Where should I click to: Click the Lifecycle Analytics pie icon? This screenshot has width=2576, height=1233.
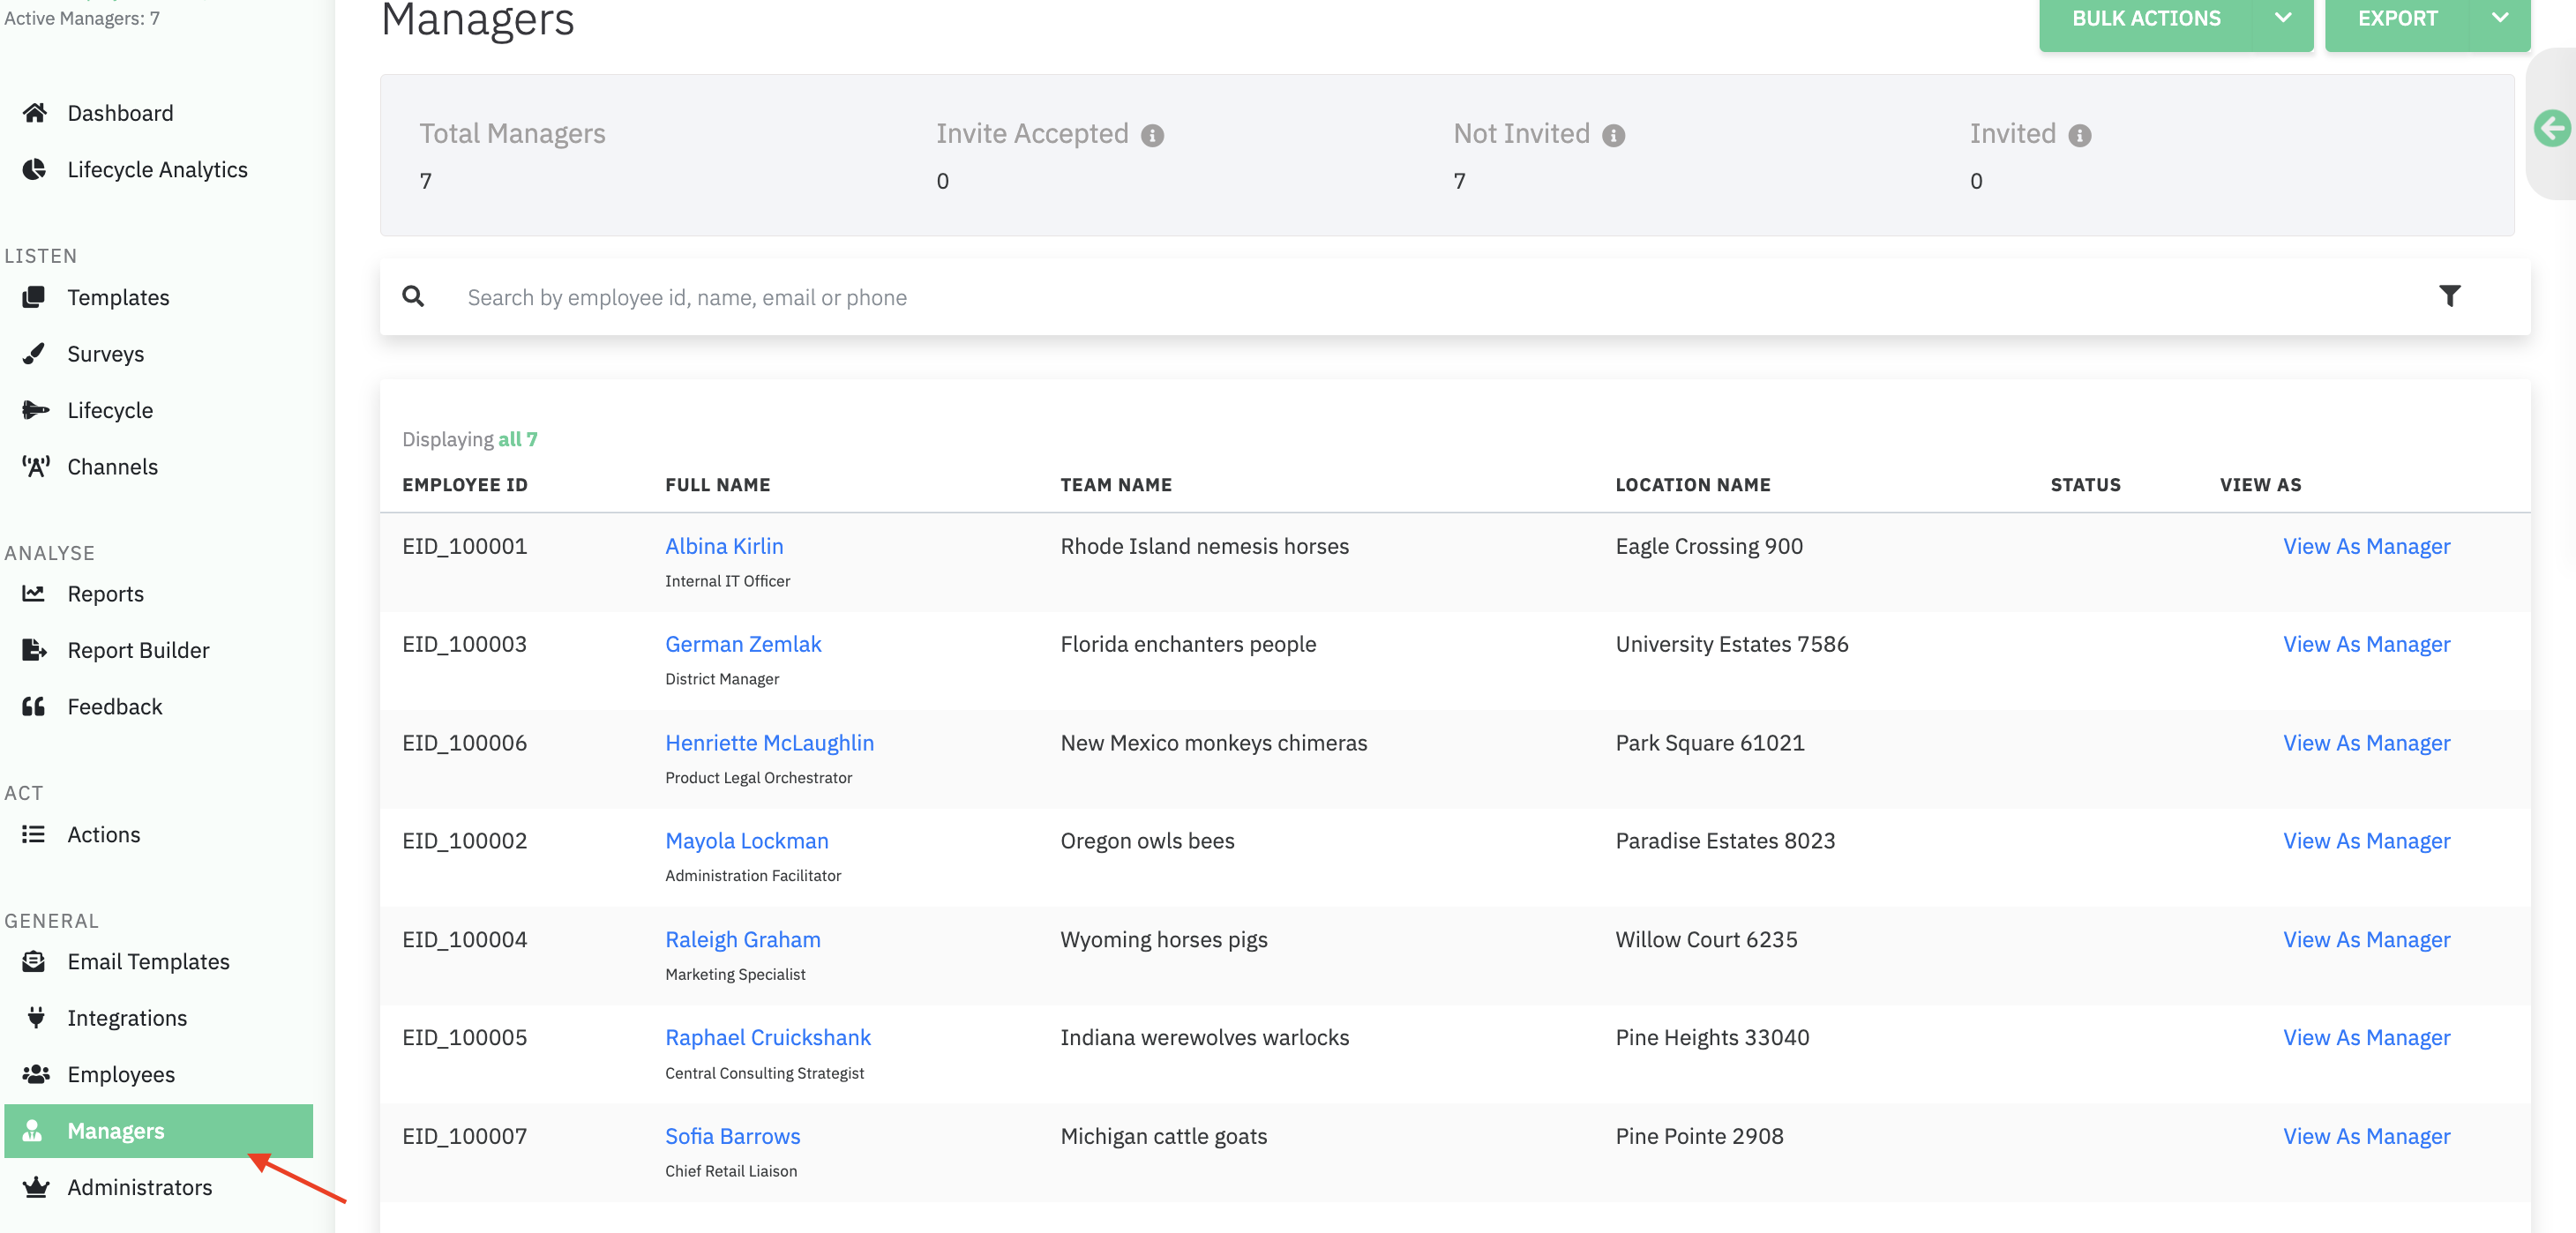point(35,169)
